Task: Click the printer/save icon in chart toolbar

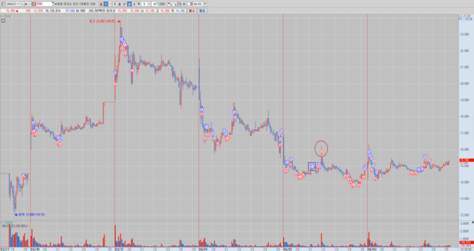Action: pyautogui.click(x=179, y=4)
